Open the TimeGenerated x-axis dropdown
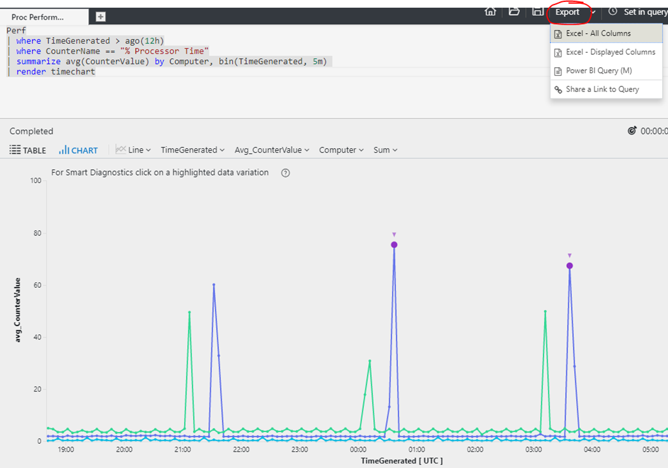This screenshot has width=668, height=468. (x=192, y=150)
